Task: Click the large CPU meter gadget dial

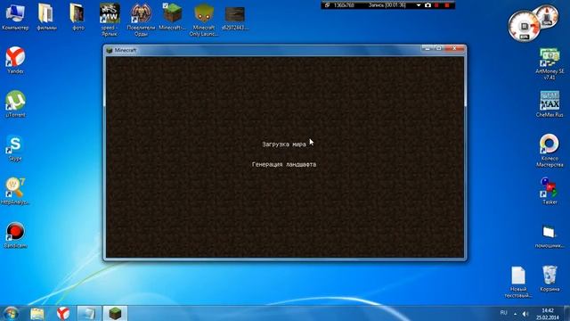Action: click(x=525, y=26)
